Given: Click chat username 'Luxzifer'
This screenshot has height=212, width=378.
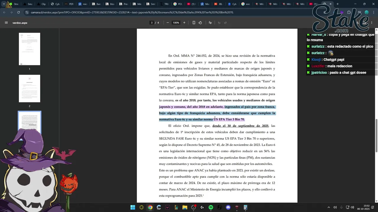Looking at the screenshot, I should (x=318, y=66).
